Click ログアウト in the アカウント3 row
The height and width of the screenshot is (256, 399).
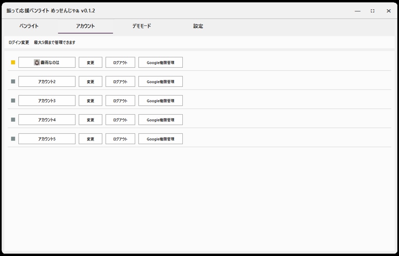(120, 101)
